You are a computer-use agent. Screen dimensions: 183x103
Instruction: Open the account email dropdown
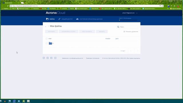point(130,13)
